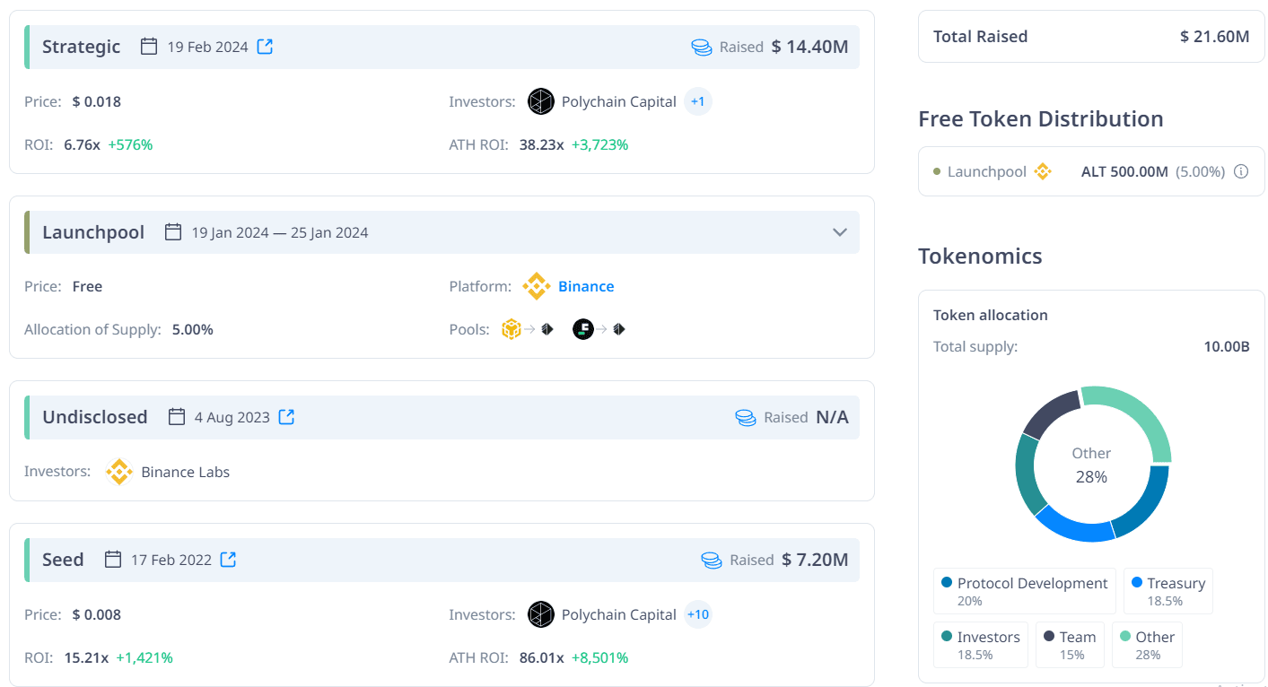Click the FDUSD pool icon

(583, 329)
